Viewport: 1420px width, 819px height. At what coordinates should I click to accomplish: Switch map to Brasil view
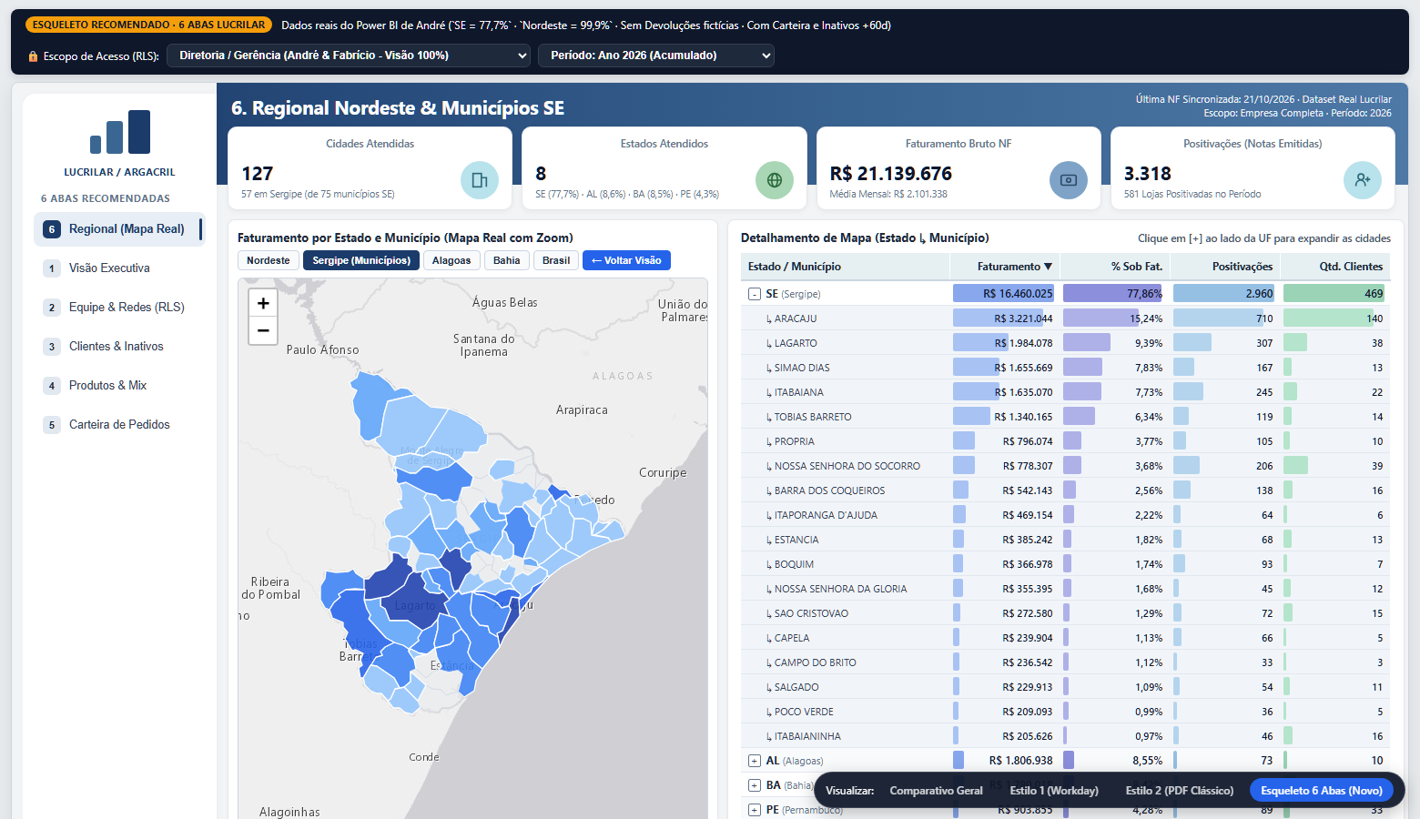pos(556,260)
